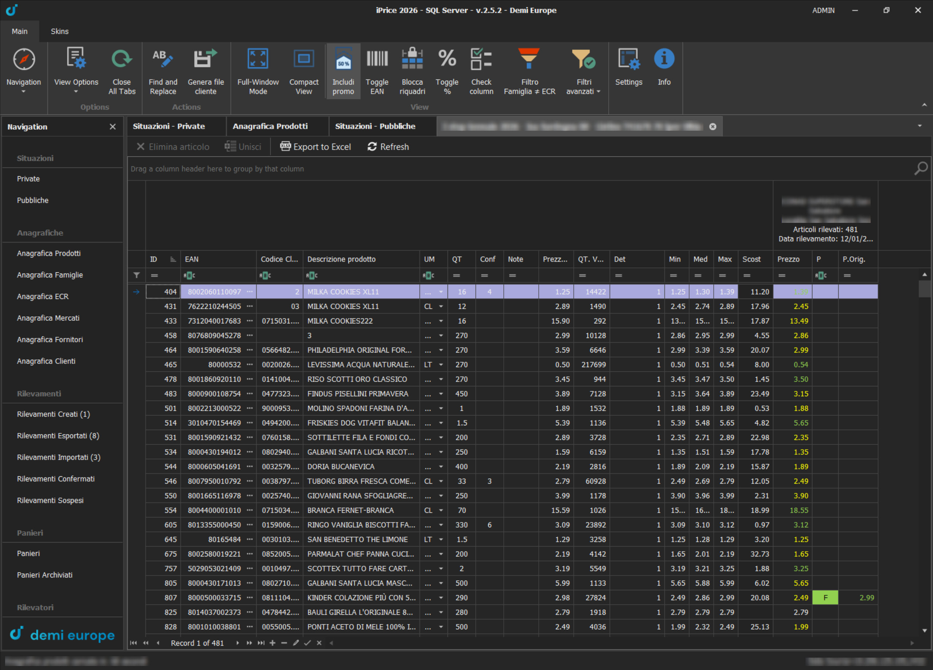Screen dimensions: 933x670
Task: Open UM dropdown for BRANCA FERNET-BRANCA row
Action: 441,510
